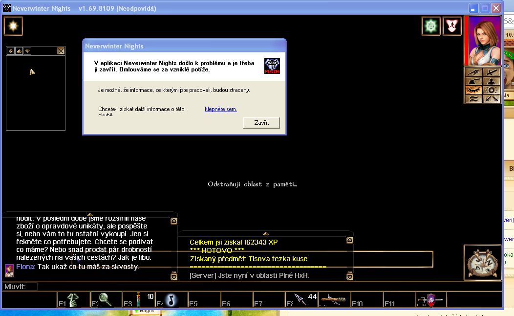Use the F1 quickbar hand gesture slot
The image size is (514, 316).
(x=74, y=299)
